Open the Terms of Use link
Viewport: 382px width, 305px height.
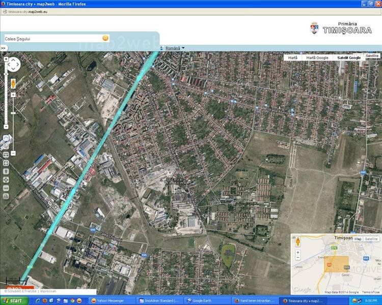(x=370, y=292)
